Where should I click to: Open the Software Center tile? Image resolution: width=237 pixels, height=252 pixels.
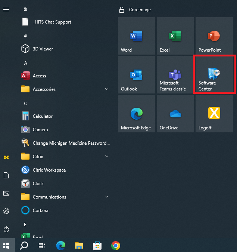click(214, 74)
